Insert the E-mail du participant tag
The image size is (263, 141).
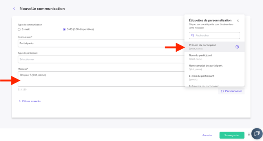coord(214,78)
